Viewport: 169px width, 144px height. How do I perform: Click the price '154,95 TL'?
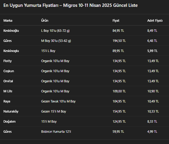click(x=119, y=111)
